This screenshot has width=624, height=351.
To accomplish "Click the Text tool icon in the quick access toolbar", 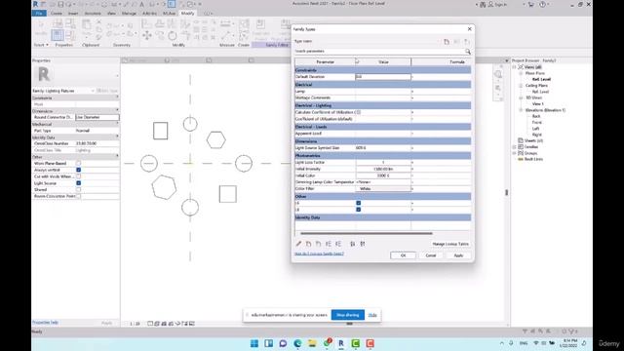I will click(x=141, y=4).
